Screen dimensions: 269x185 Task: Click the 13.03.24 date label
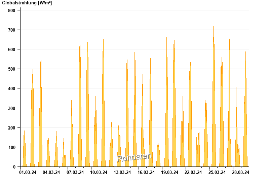[x=122, y=172]
